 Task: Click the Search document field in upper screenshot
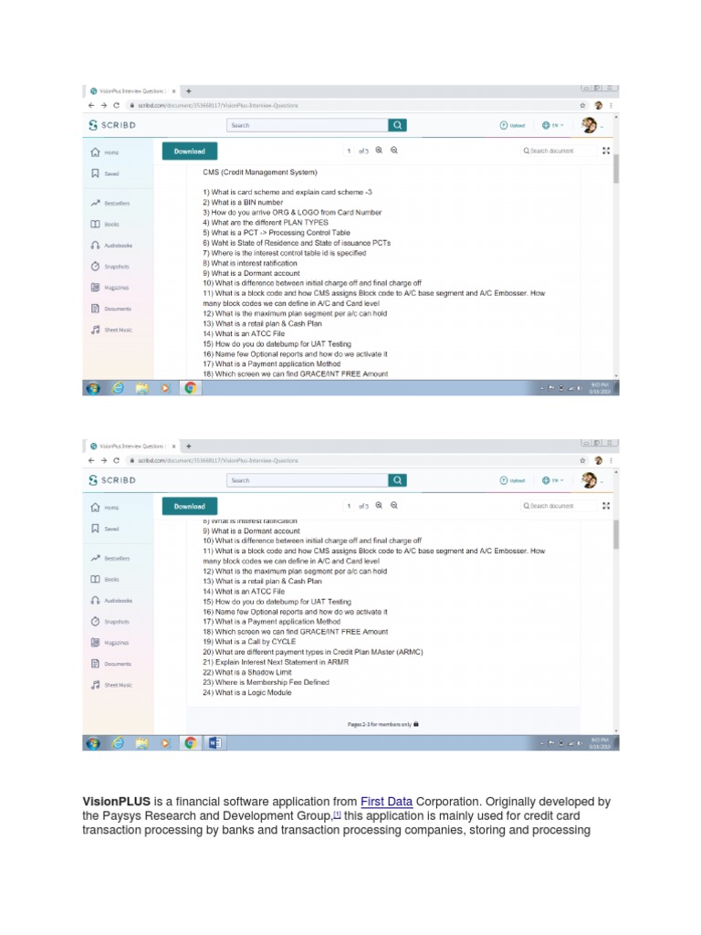pyautogui.click(x=558, y=151)
